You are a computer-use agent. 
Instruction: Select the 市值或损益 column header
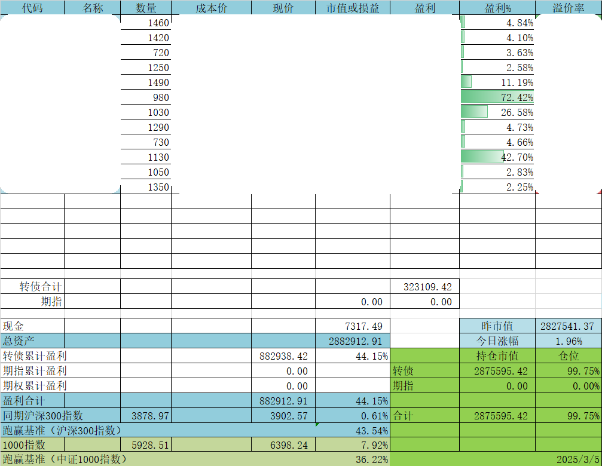[353, 8]
